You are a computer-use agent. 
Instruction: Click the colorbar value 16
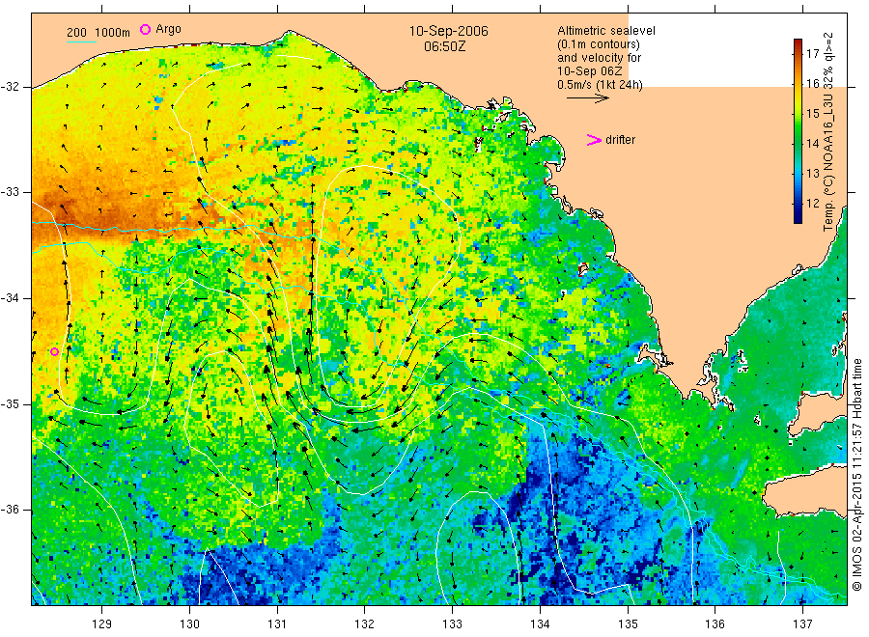tap(812, 84)
